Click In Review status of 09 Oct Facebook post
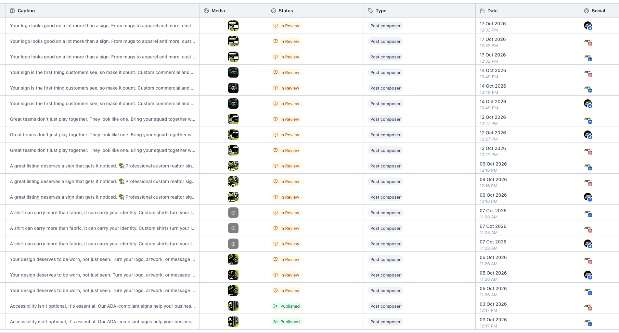The width and height of the screenshot is (619, 333). (x=286, y=197)
